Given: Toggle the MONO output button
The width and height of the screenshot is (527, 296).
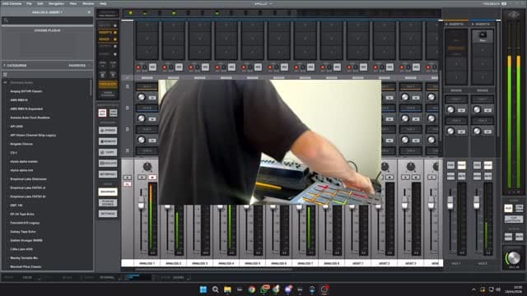Looking at the screenshot, I should point(508,237).
